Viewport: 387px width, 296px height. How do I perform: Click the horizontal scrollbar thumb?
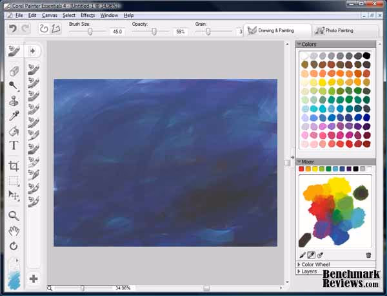click(206, 288)
